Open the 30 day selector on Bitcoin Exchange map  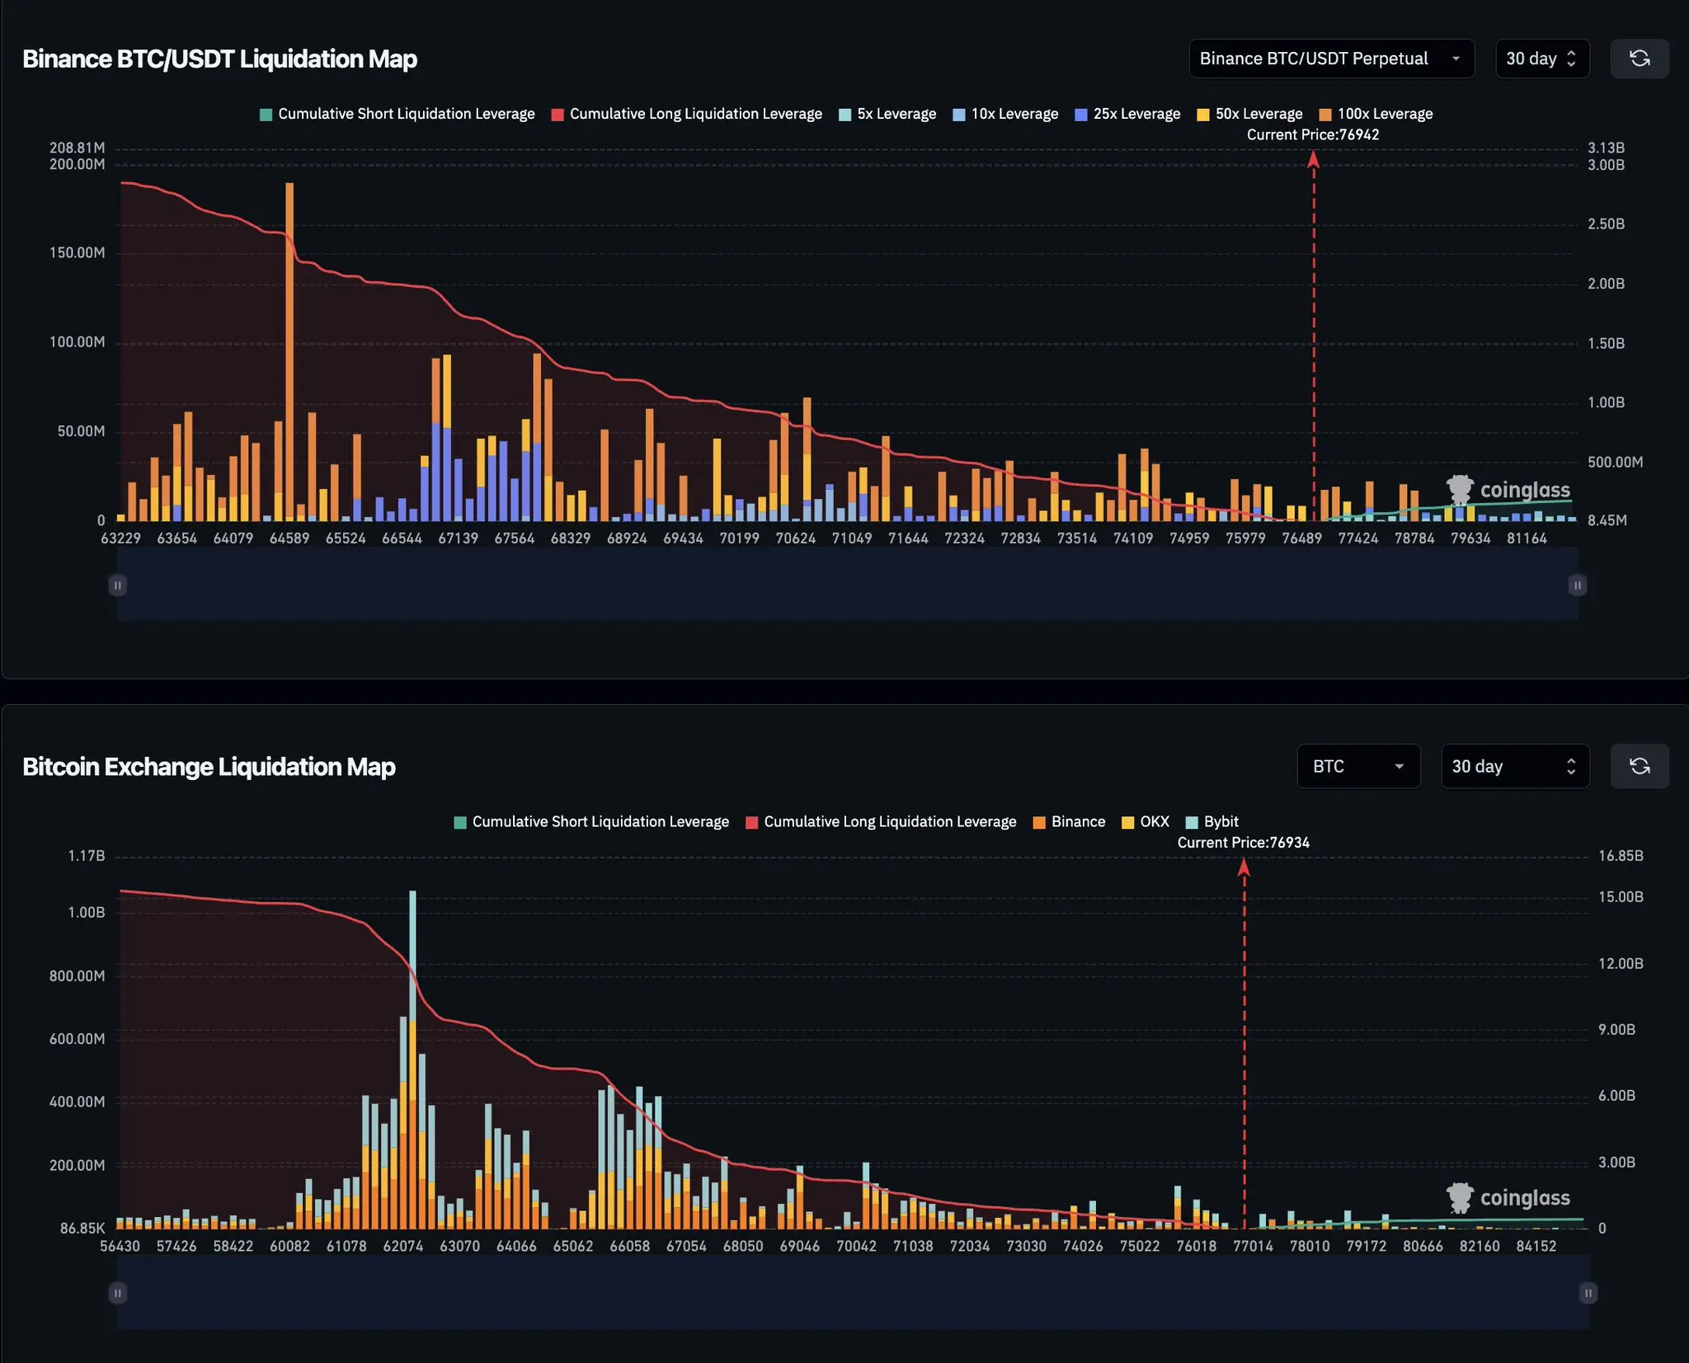(1515, 766)
